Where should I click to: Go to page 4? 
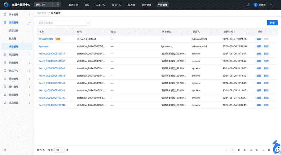point(251,150)
